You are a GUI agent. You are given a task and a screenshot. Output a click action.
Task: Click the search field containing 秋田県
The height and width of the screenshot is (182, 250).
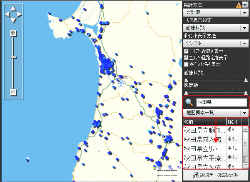221,102
